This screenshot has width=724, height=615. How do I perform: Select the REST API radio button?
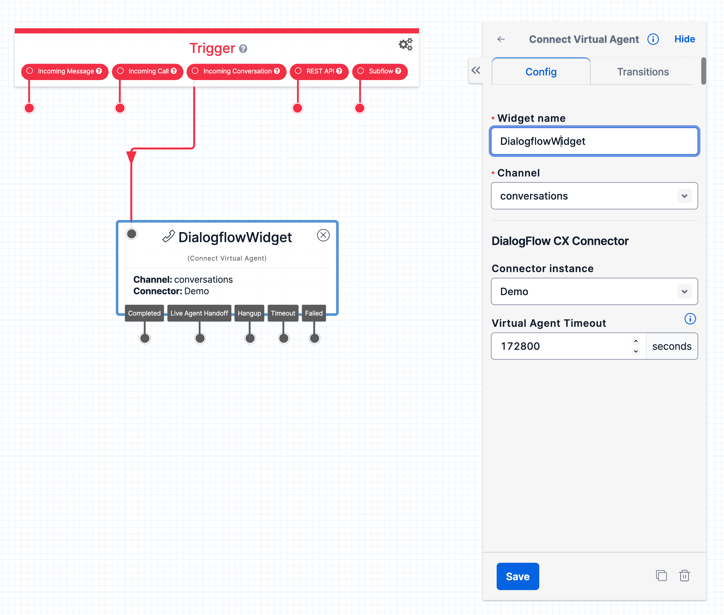298,71
